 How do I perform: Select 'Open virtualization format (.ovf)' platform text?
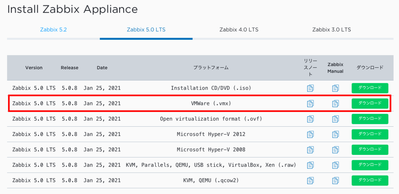(211, 119)
